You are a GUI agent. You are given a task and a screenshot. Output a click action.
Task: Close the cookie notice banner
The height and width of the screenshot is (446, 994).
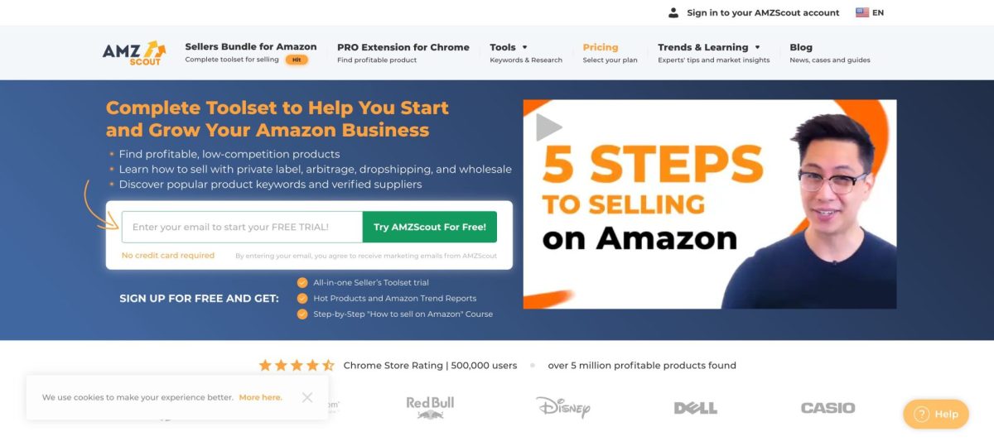click(307, 397)
